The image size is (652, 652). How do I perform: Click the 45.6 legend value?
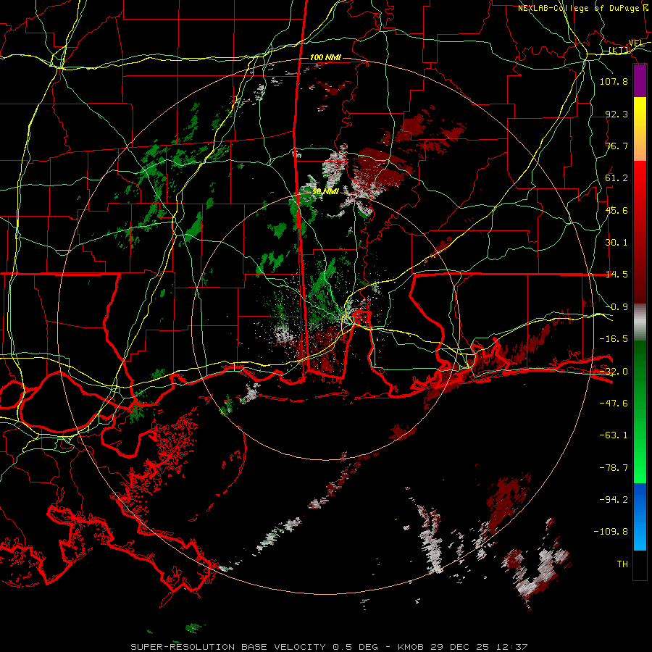[617, 210]
